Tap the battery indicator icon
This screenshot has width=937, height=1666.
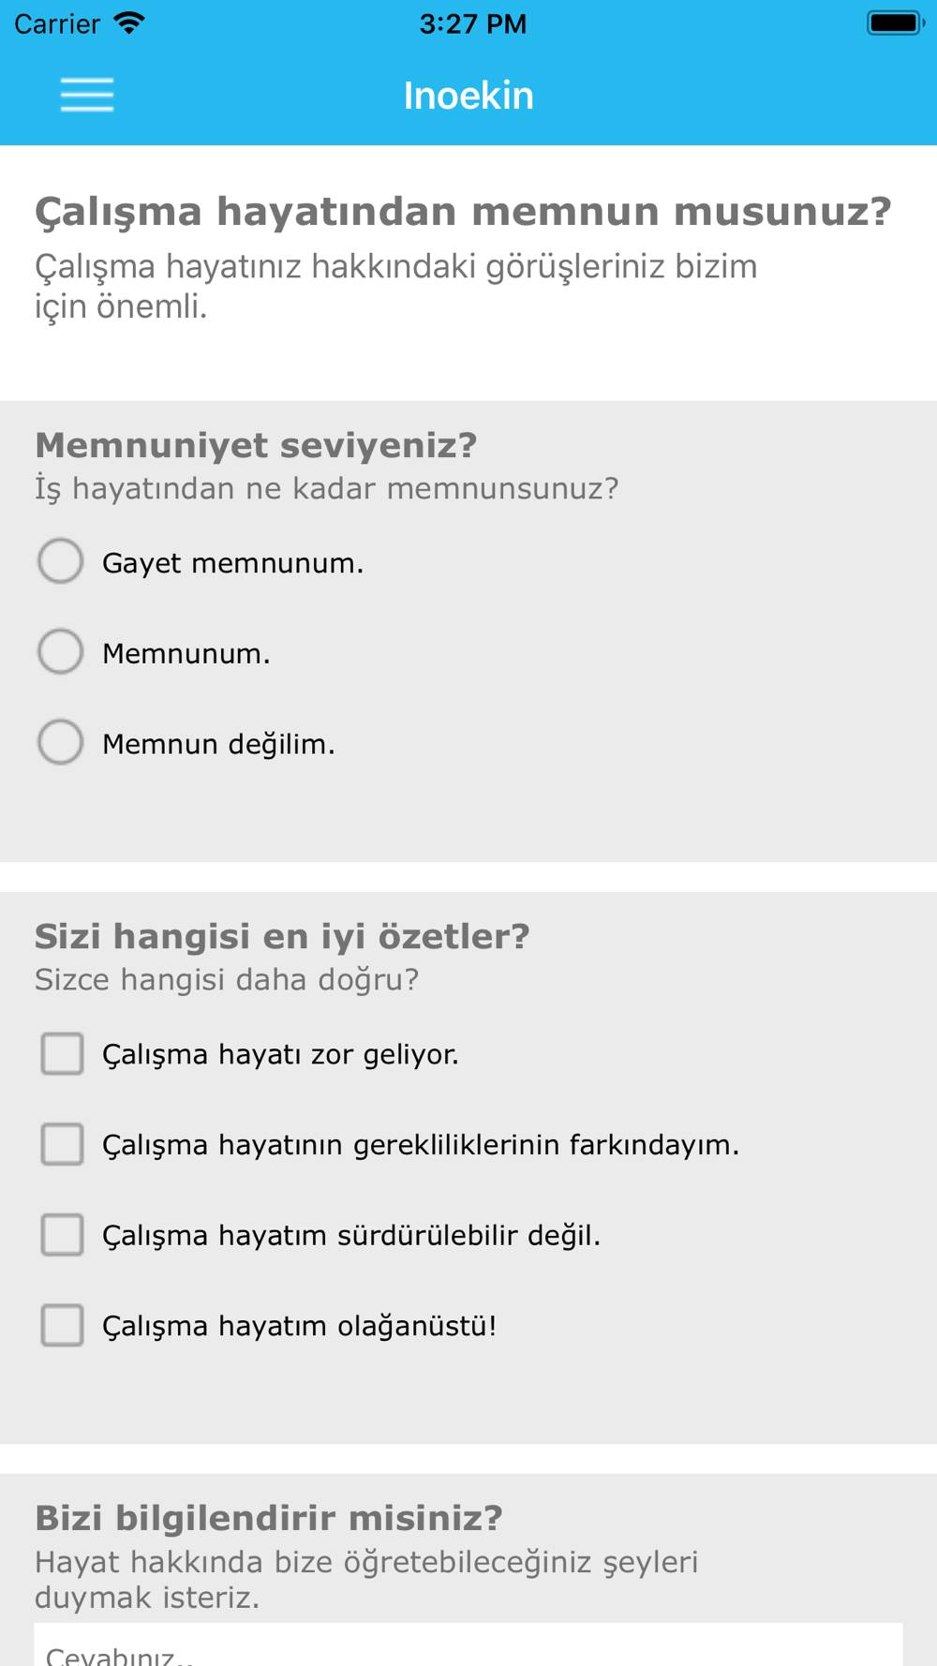point(896,22)
